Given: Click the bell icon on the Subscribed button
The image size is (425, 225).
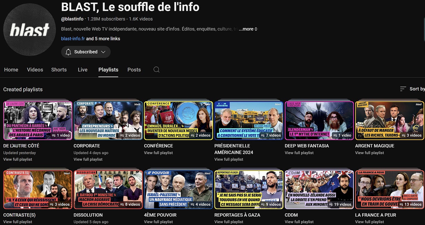Looking at the screenshot, I should 68,52.
